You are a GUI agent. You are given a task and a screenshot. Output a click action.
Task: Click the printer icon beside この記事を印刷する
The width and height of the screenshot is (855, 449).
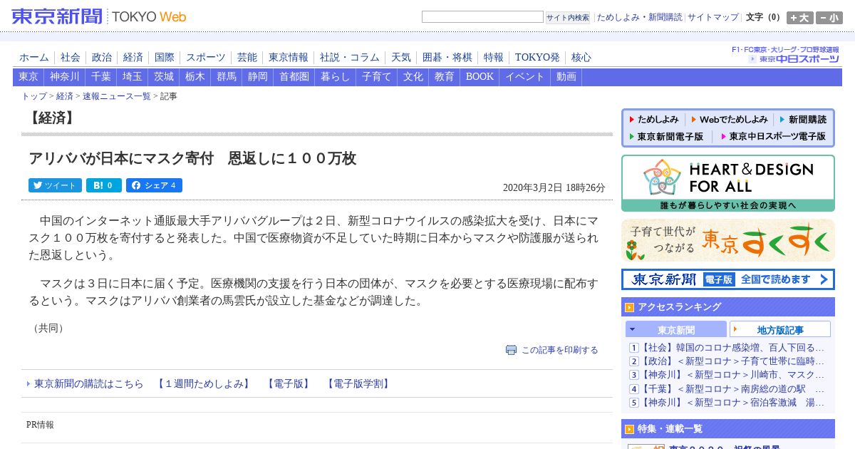point(511,350)
